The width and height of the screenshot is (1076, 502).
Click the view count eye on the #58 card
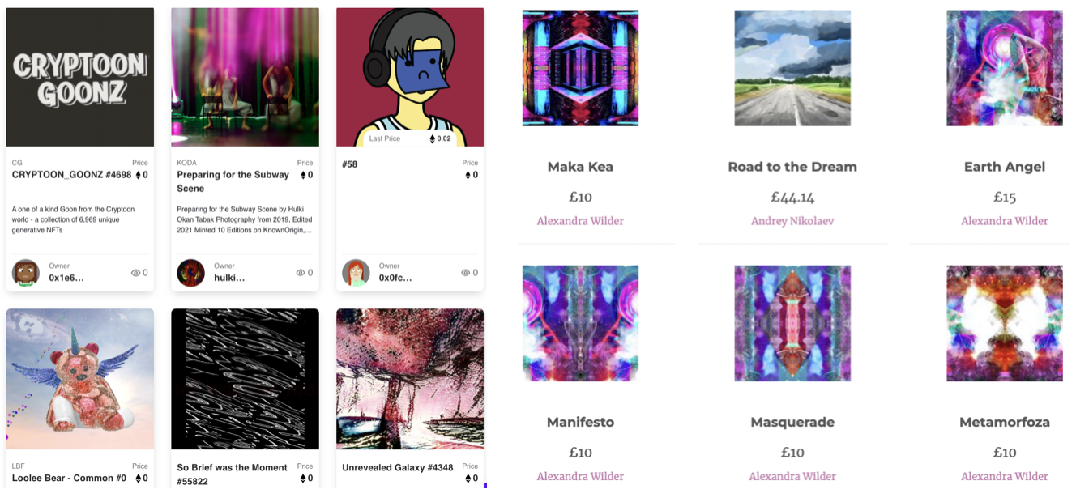coord(466,273)
